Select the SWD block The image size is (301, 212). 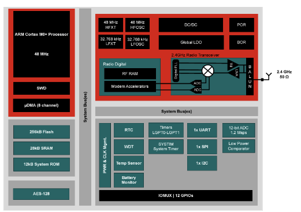pos(42,88)
